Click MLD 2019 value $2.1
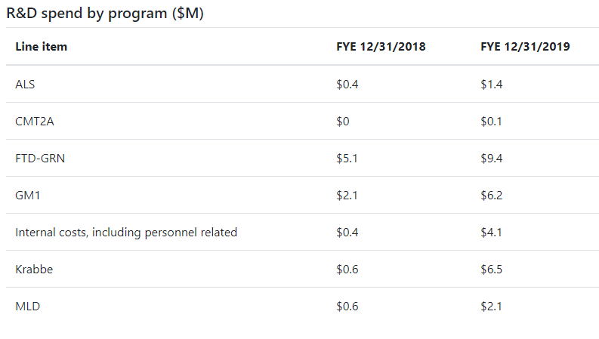The image size is (599, 339). [491, 307]
